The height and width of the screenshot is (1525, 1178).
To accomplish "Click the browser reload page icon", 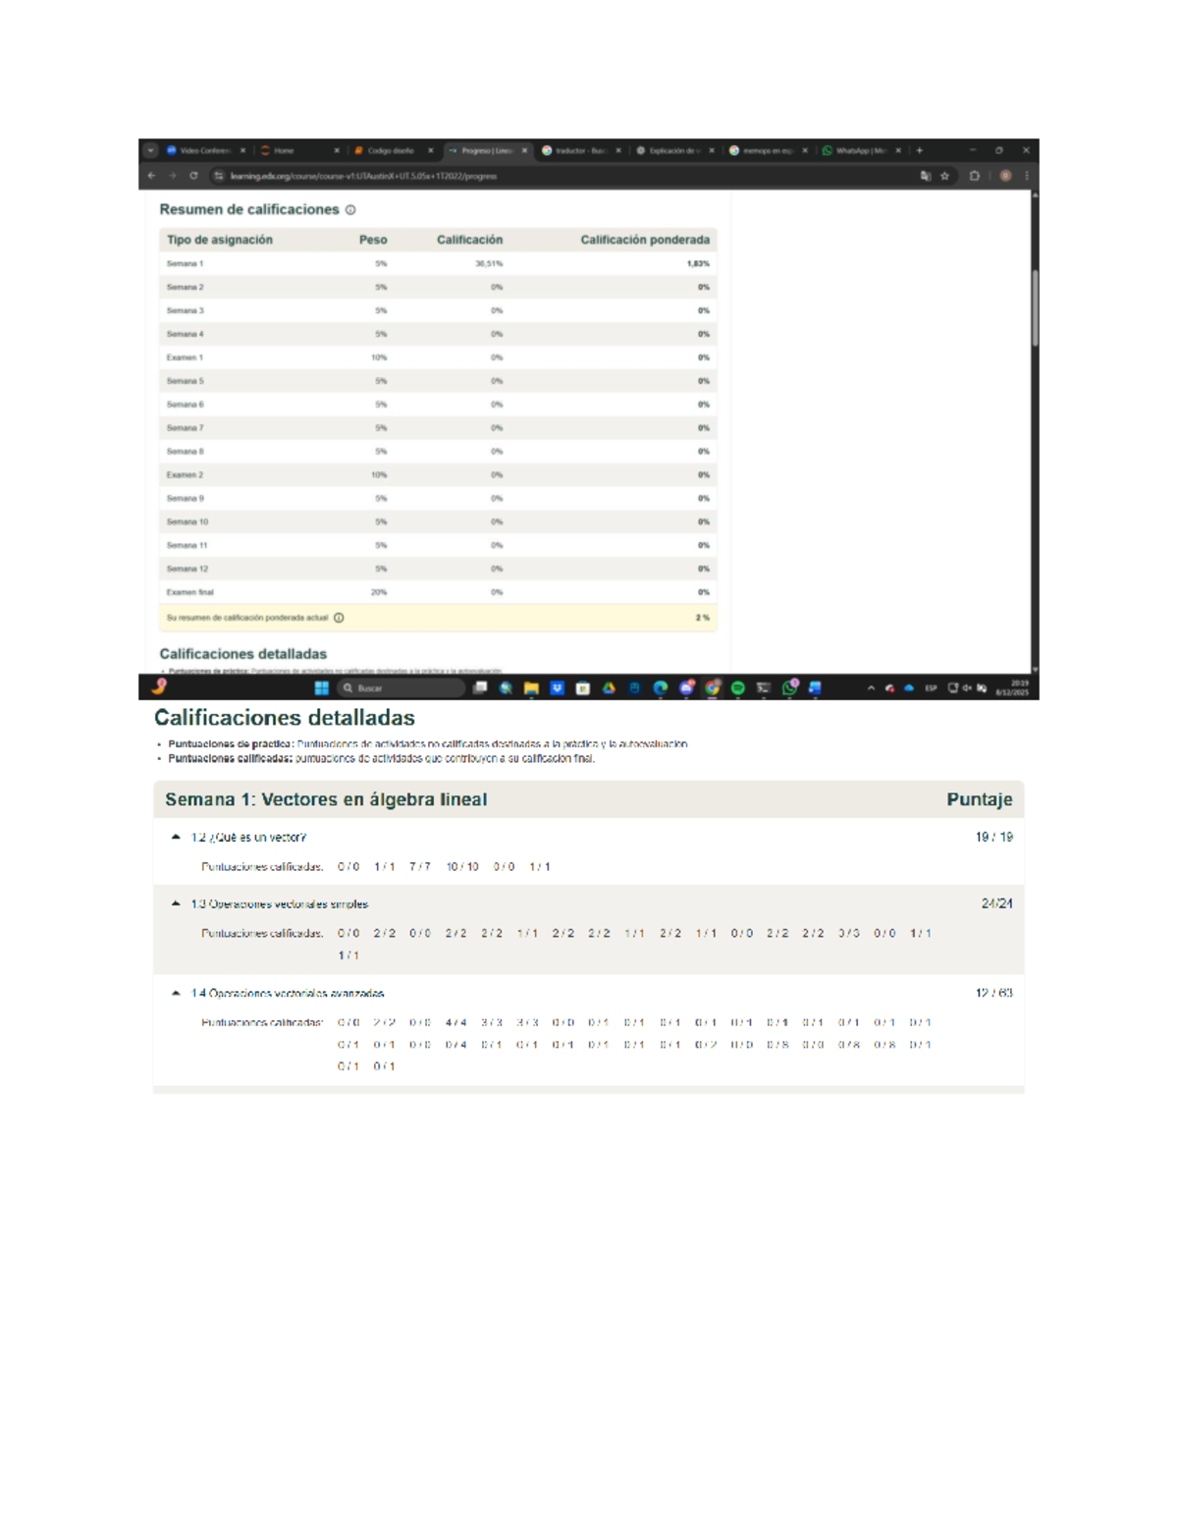I will (193, 176).
